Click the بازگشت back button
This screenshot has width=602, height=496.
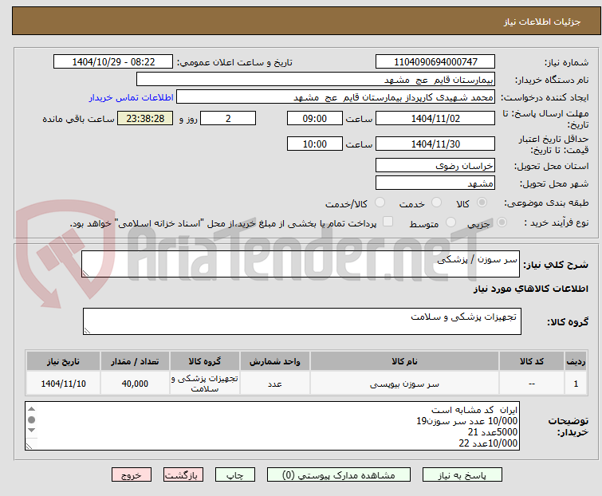pyautogui.click(x=183, y=475)
